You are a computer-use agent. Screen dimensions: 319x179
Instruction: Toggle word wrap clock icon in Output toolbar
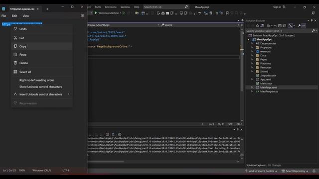[x=120, y=134]
